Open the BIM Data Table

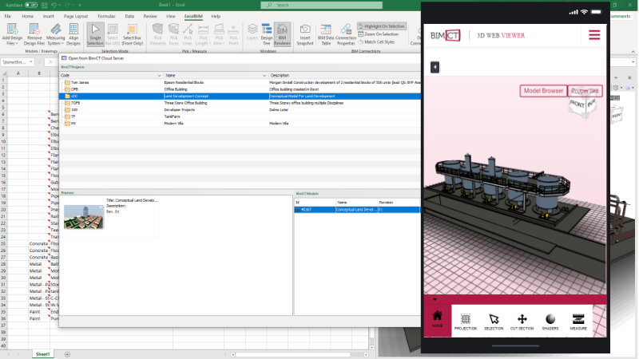(x=326, y=34)
